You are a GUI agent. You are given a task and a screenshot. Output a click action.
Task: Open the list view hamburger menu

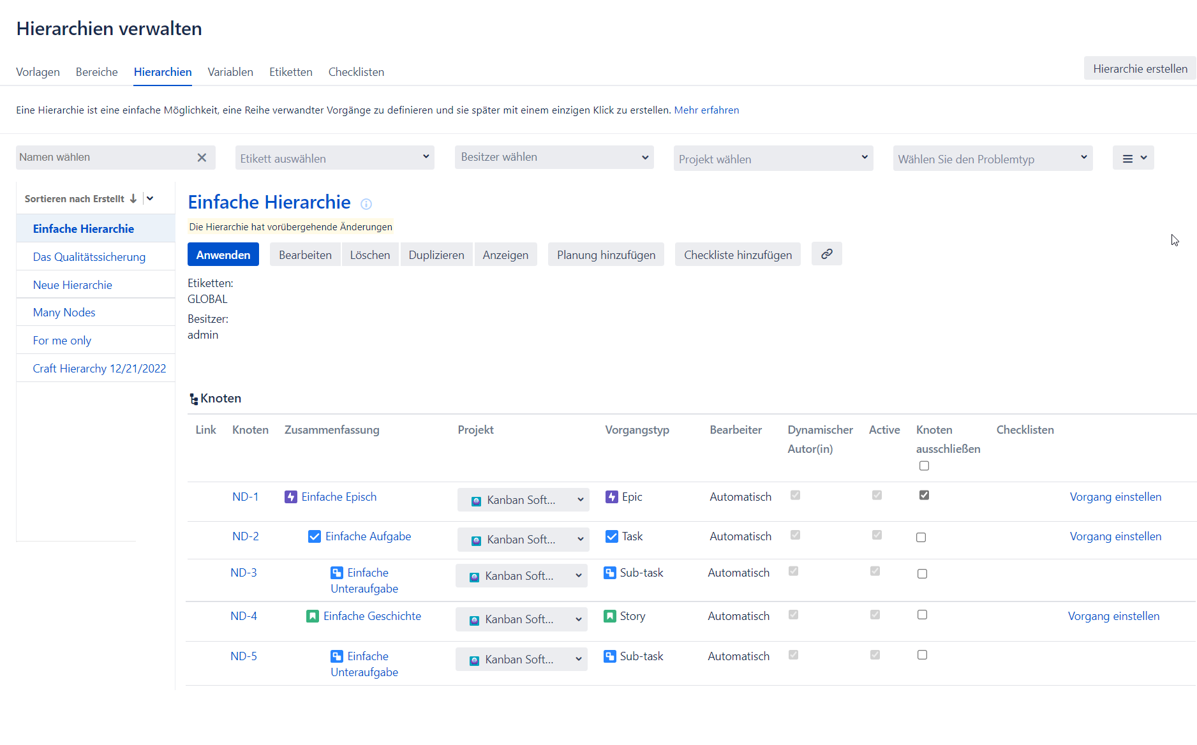coord(1133,158)
